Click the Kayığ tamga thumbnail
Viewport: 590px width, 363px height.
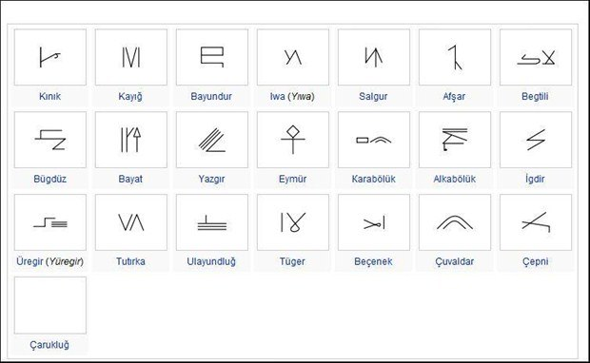pyautogui.click(x=131, y=57)
